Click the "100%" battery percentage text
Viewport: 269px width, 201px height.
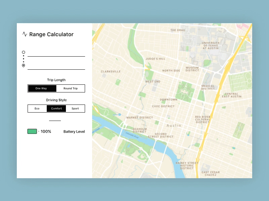pyautogui.click(x=46, y=131)
